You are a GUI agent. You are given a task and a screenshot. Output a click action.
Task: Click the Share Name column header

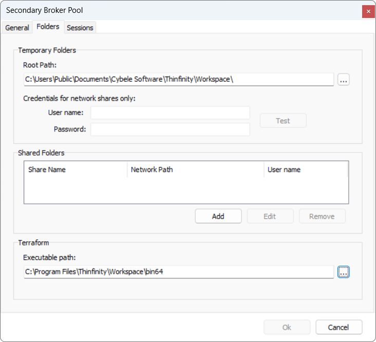(76, 169)
